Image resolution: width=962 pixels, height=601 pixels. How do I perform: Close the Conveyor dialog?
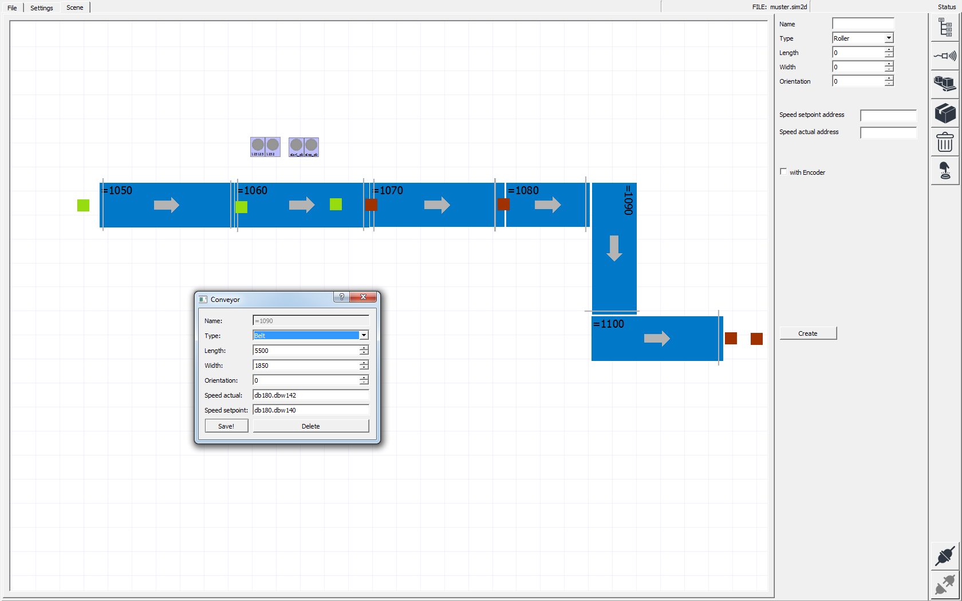[363, 297]
